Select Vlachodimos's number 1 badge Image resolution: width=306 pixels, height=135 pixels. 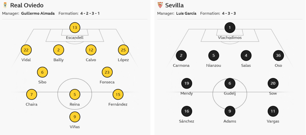click(x=230, y=28)
